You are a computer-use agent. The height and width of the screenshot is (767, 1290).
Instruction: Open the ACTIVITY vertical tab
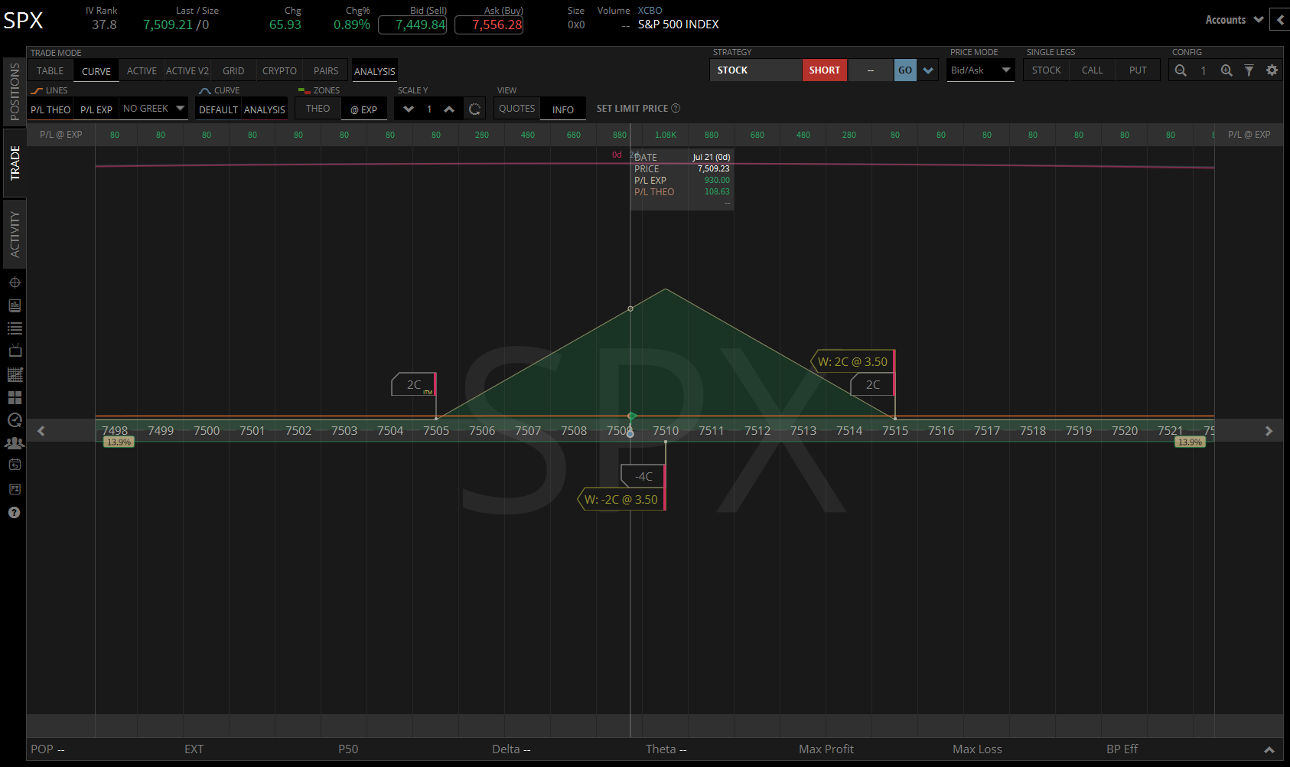(x=15, y=234)
